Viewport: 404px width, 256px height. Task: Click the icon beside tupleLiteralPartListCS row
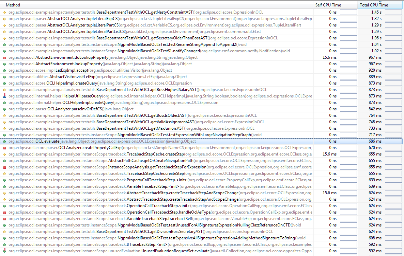click(x=4, y=32)
